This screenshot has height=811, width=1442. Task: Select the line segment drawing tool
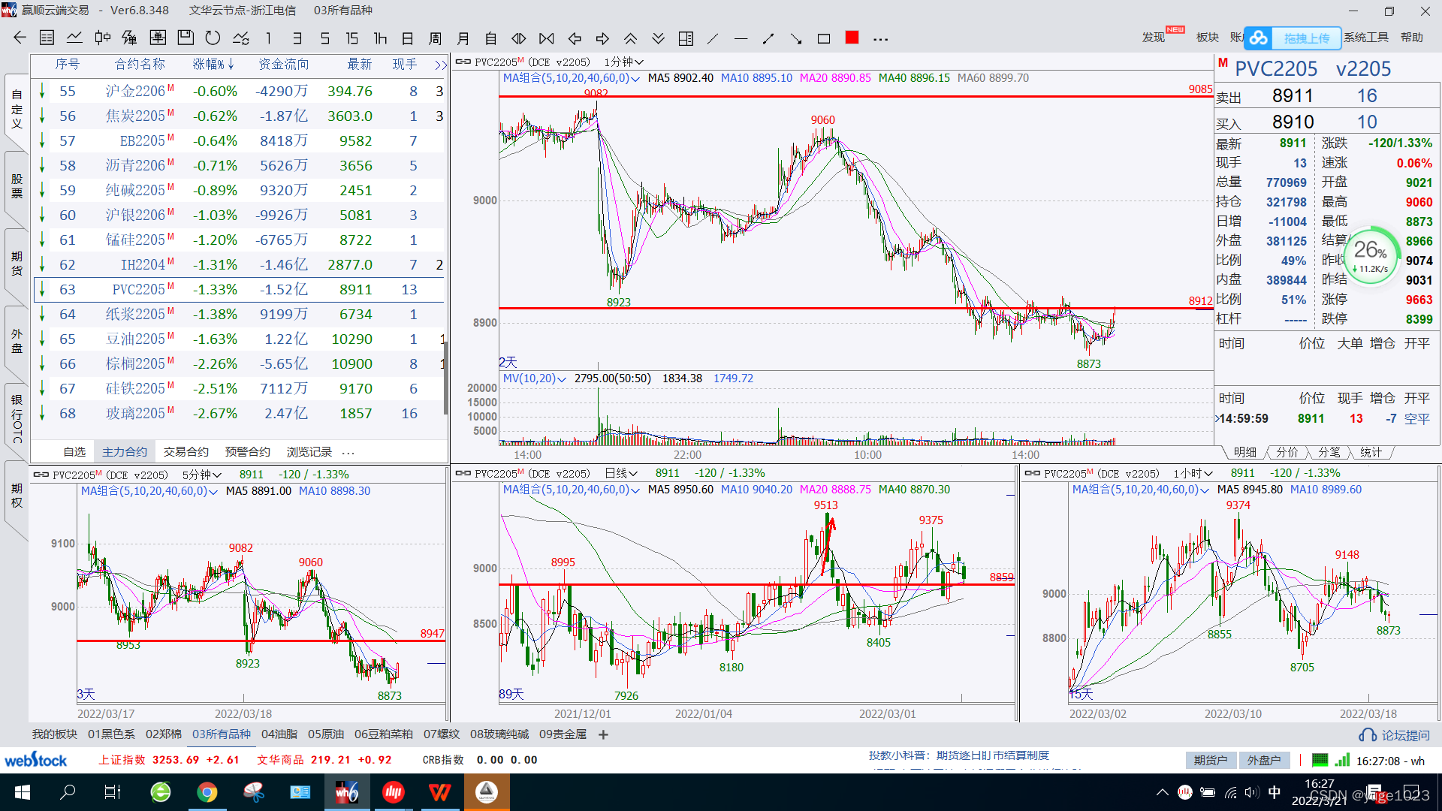coord(768,38)
